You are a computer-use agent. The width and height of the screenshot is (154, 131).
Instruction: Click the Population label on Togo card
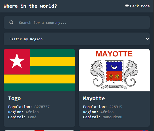[20, 107]
